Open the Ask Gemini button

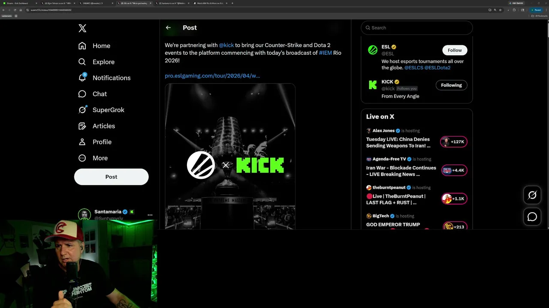coord(516,3)
